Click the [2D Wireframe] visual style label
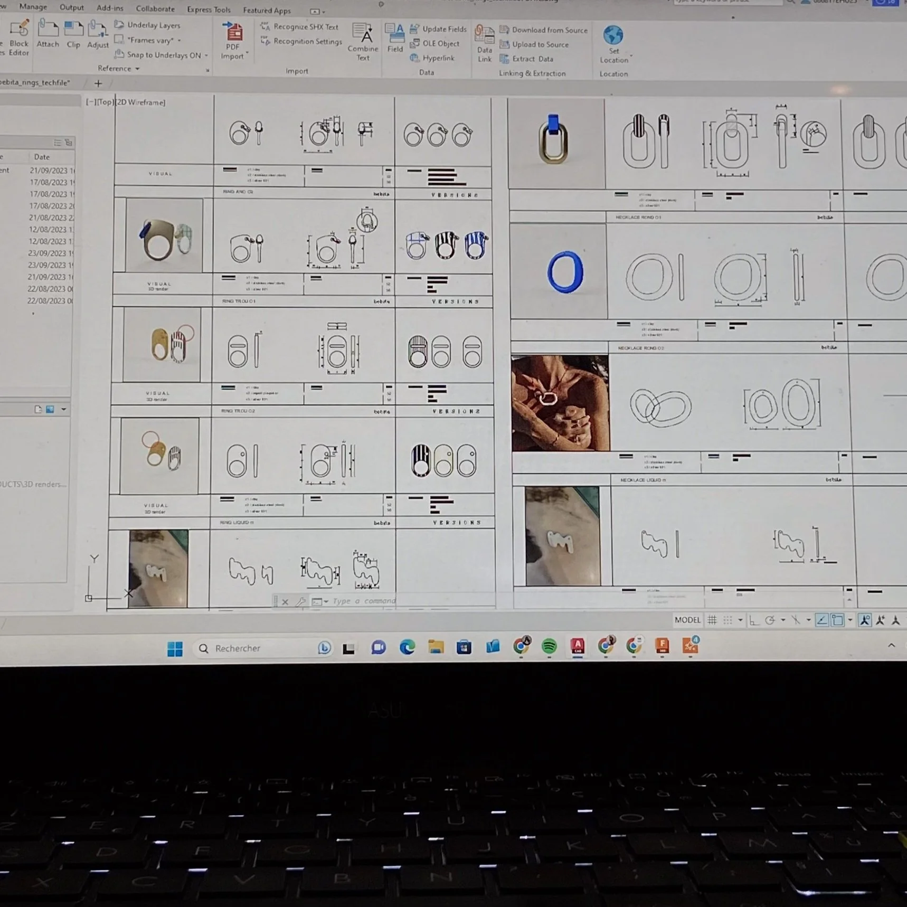Image resolution: width=907 pixels, height=907 pixels. click(x=140, y=102)
